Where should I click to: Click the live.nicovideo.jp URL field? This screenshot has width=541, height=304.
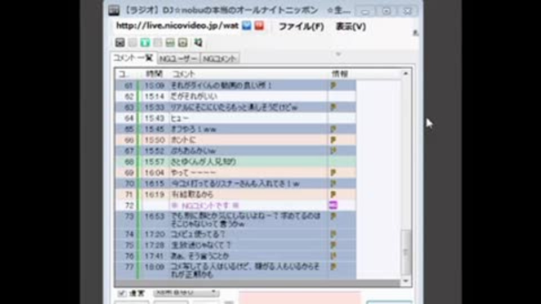pos(178,25)
